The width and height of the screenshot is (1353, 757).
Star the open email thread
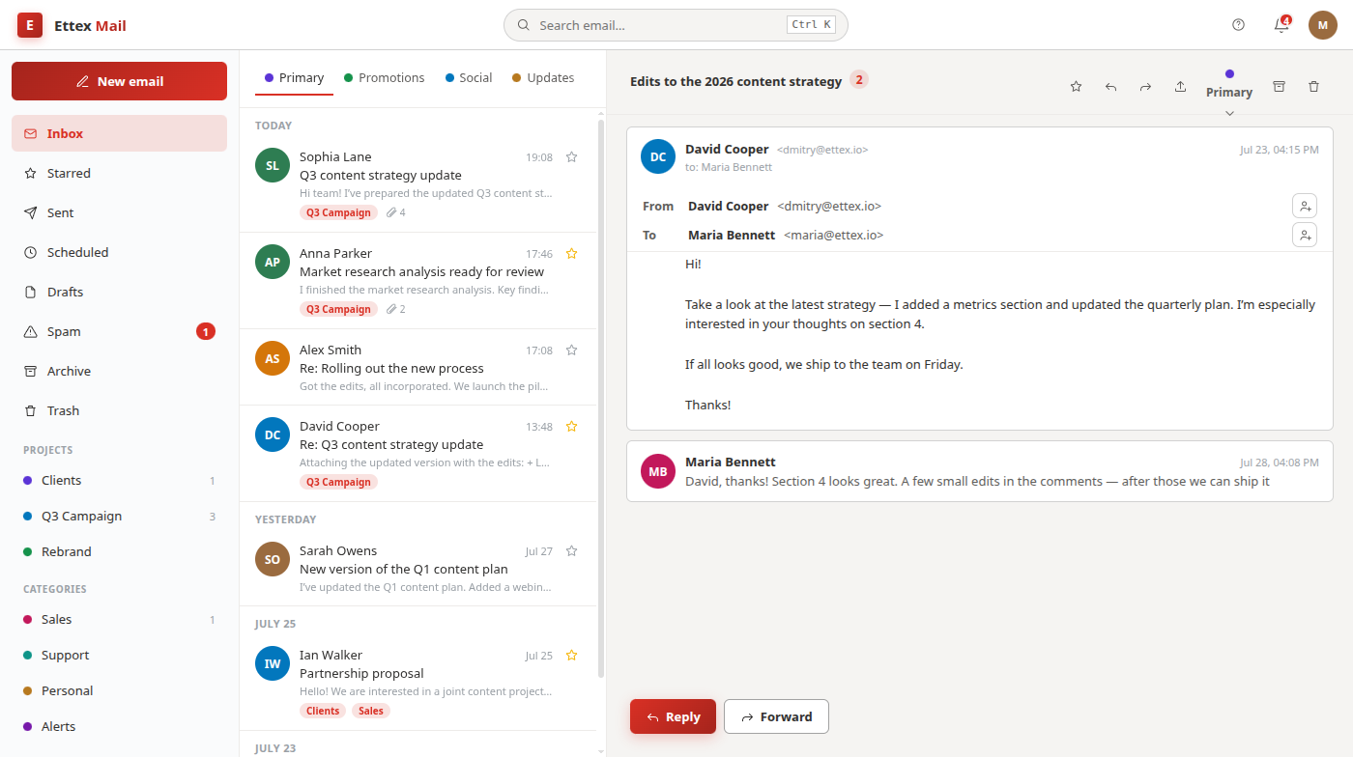1076,87
